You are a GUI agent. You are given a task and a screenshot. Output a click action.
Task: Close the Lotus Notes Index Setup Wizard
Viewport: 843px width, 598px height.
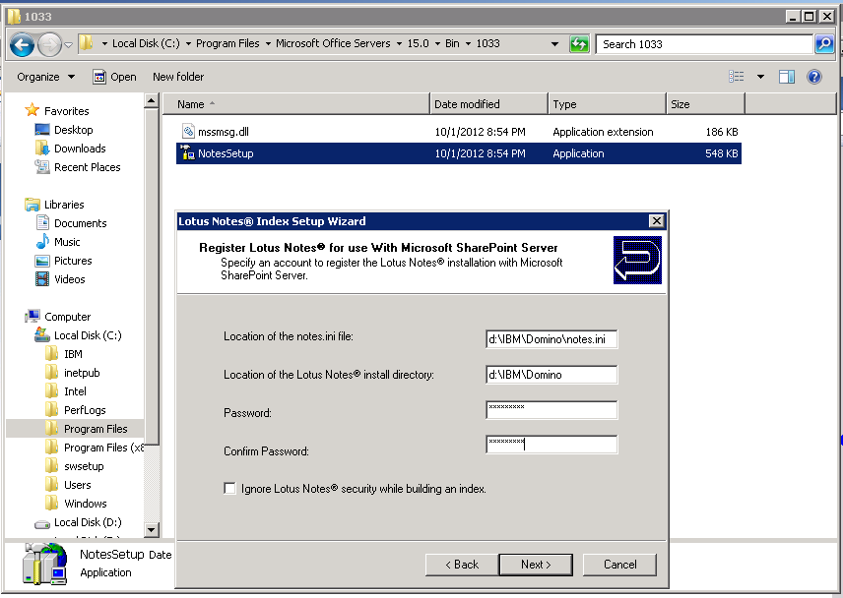pos(657,221)
